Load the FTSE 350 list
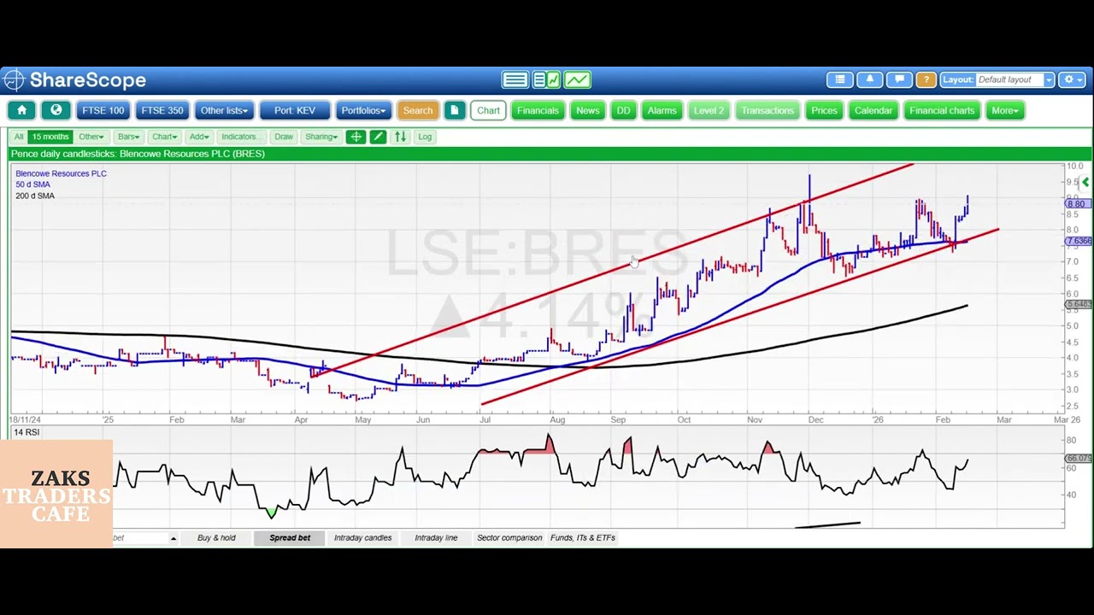Image resolution: width=1094 pixels, height=615 pixels. (x=162, y=110)
